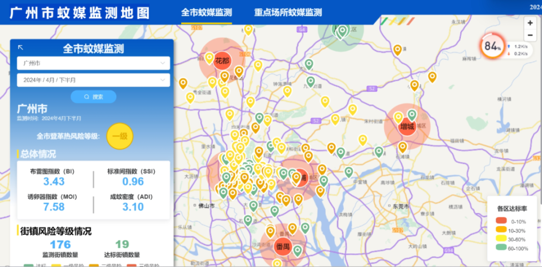This screenshot has height=267, width=542.
Task: Collapse the 全市蚊媒监测 side panel arrow
Action: pyautogui.click(x=20, y=48)
